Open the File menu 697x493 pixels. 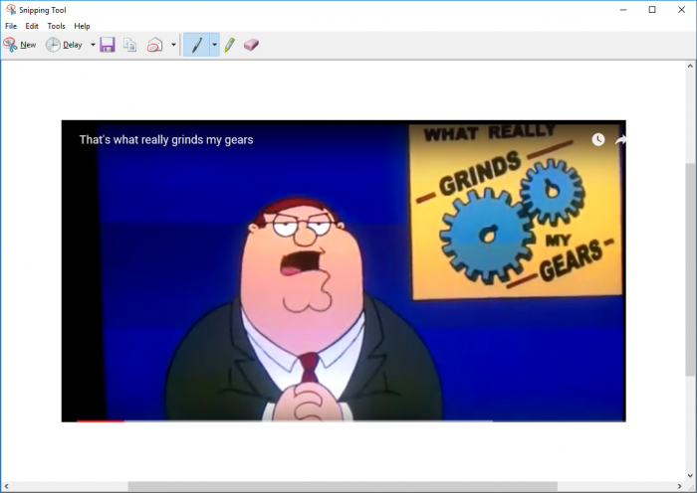11,26
